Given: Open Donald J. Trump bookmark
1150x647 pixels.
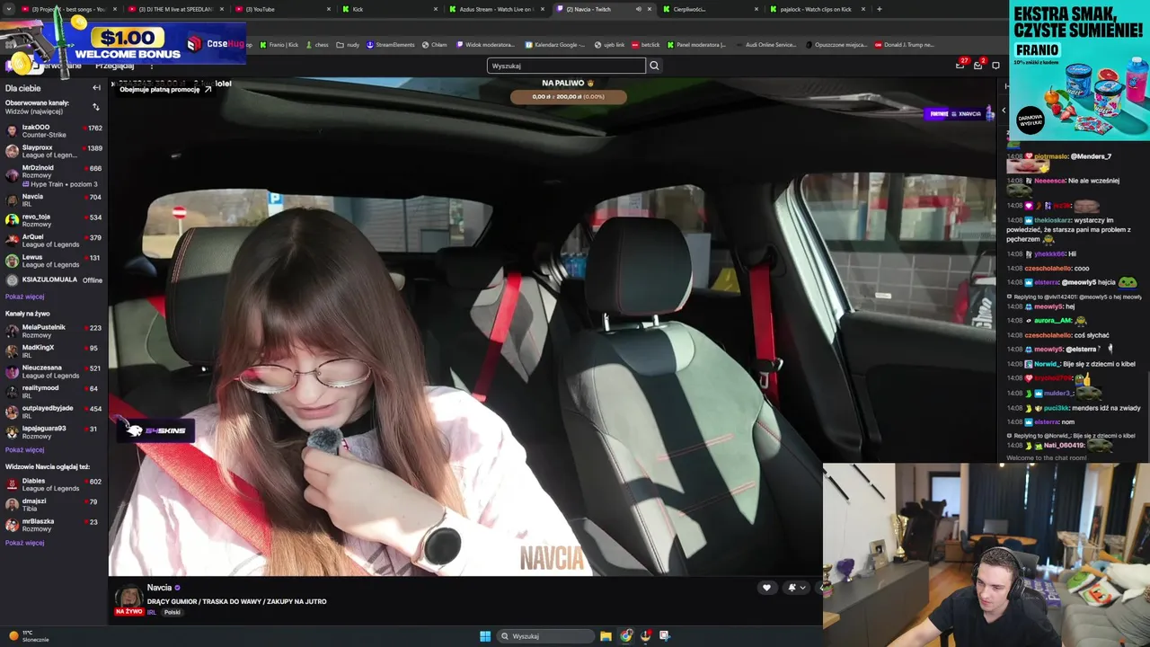Looking at the screenshot, I should 904,45.
